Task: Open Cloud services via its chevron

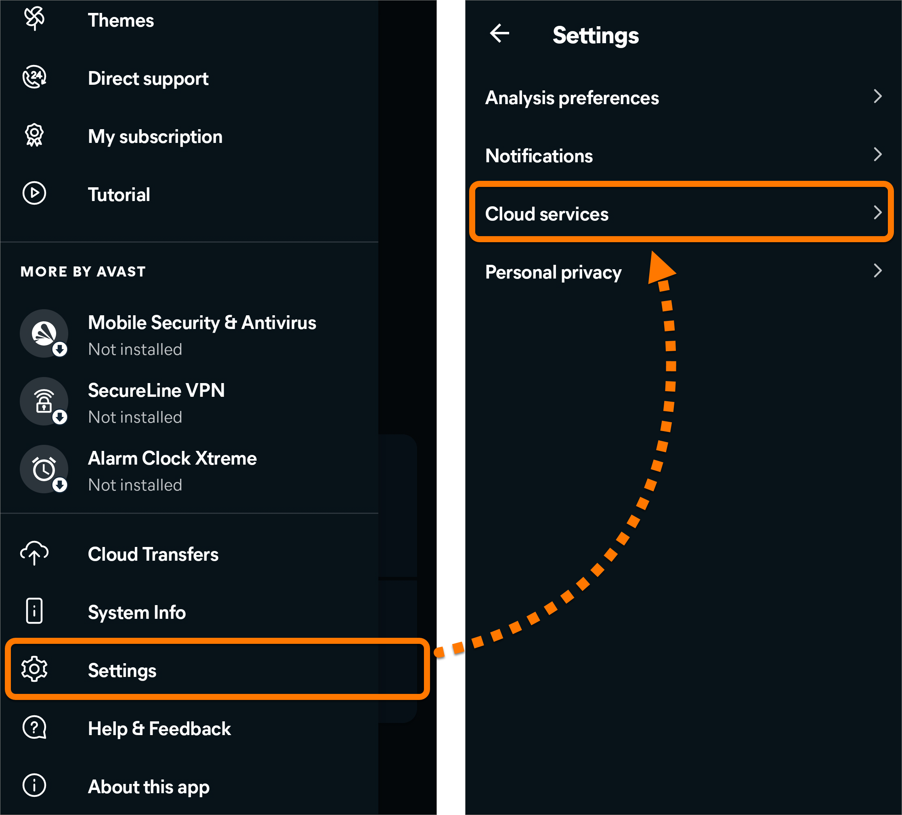Action: 877,212
